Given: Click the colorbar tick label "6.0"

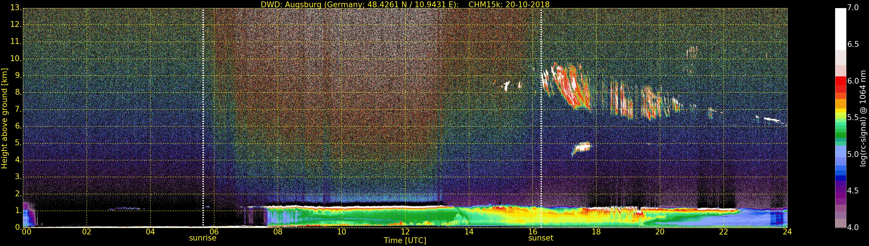Looking at the screenshot, I should tap(853, 81).
